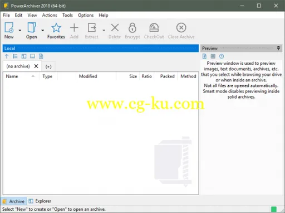Click the Encrypt padlock icon
Viewport: 285px width, 213px height.
tap(132, 28)
